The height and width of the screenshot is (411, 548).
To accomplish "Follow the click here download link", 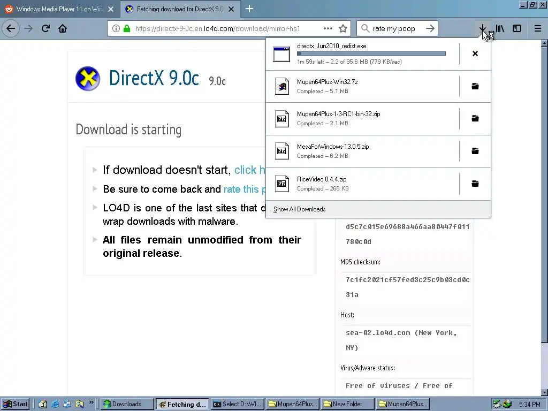I will click(x=249, y=170).
